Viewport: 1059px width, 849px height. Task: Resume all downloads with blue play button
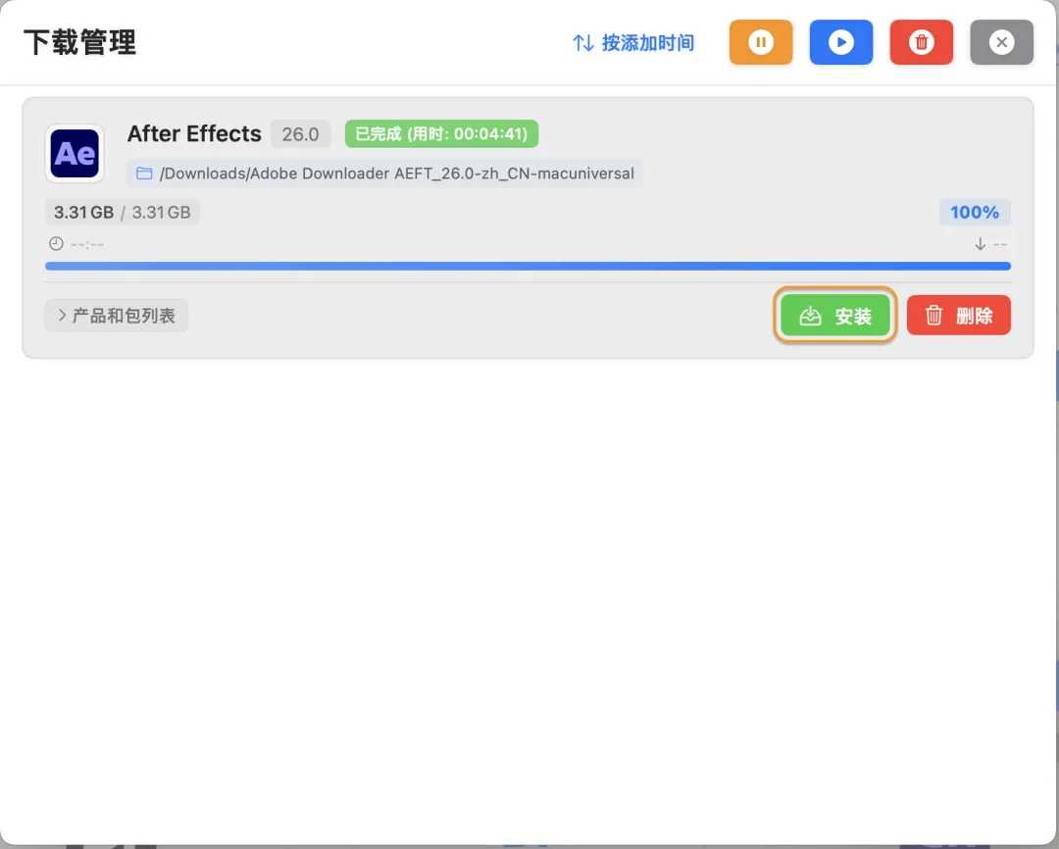[841, 42]
